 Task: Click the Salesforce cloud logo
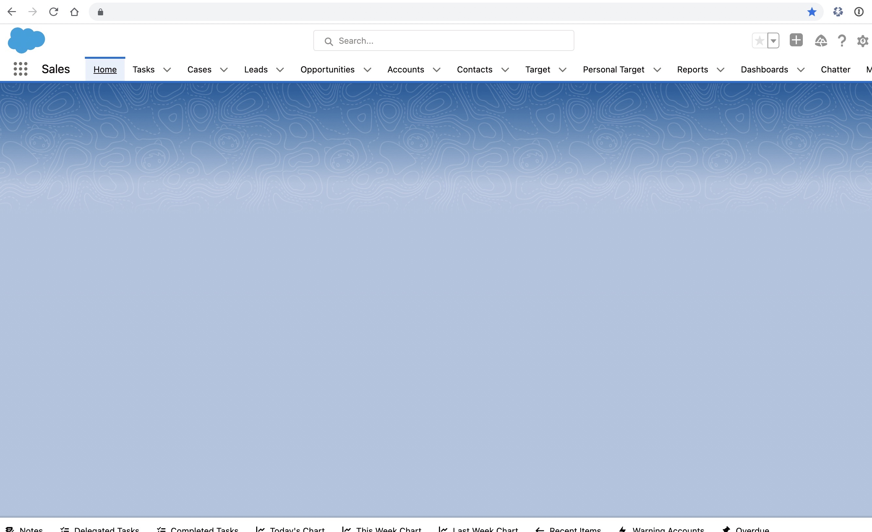point(26,40)
